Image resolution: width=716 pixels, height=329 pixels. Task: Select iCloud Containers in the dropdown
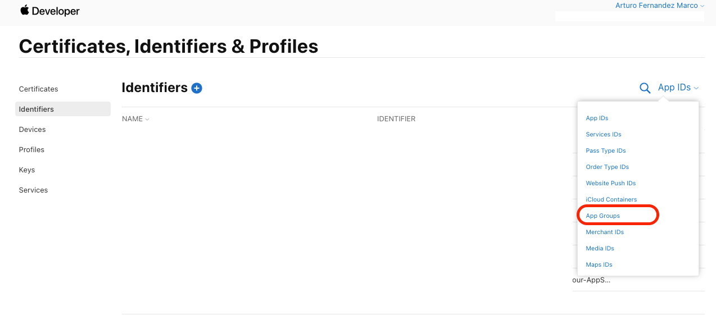611,199
